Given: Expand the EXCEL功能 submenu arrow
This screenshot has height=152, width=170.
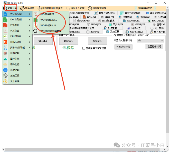Looking at the screenshot, I should tap(30, 19).
